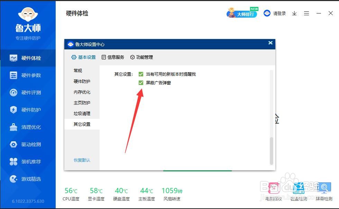The height and width of the screenshot is (209, 339).
Task: Open 装机推荐 sidebar entry
Action: [28, 162]
